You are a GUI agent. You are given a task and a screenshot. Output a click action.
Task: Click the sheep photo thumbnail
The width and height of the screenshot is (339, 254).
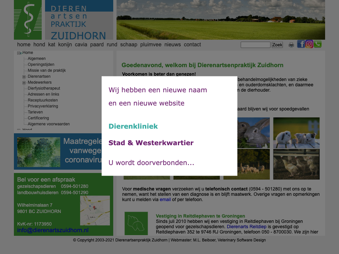tap(253, 164)
